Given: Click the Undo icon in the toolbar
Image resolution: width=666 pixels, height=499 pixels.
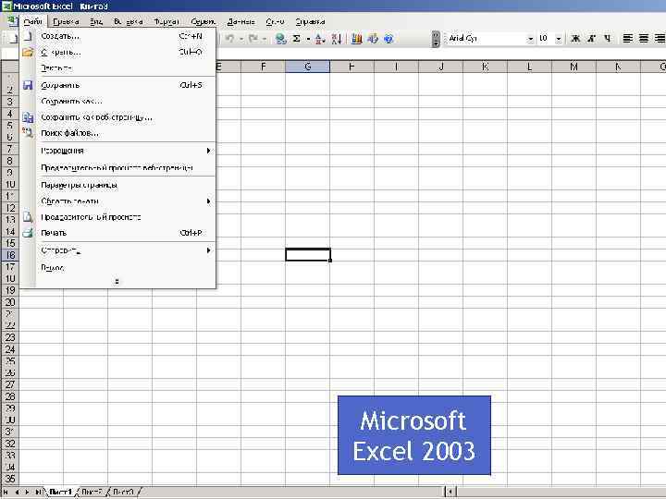Looking at the screenshot, I should [229, 39].
